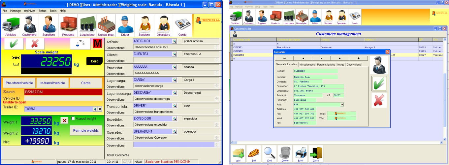Switch to Observations tab in Customer dialog
This screenshot has height=165, width=449.
(x=354, y=65)
